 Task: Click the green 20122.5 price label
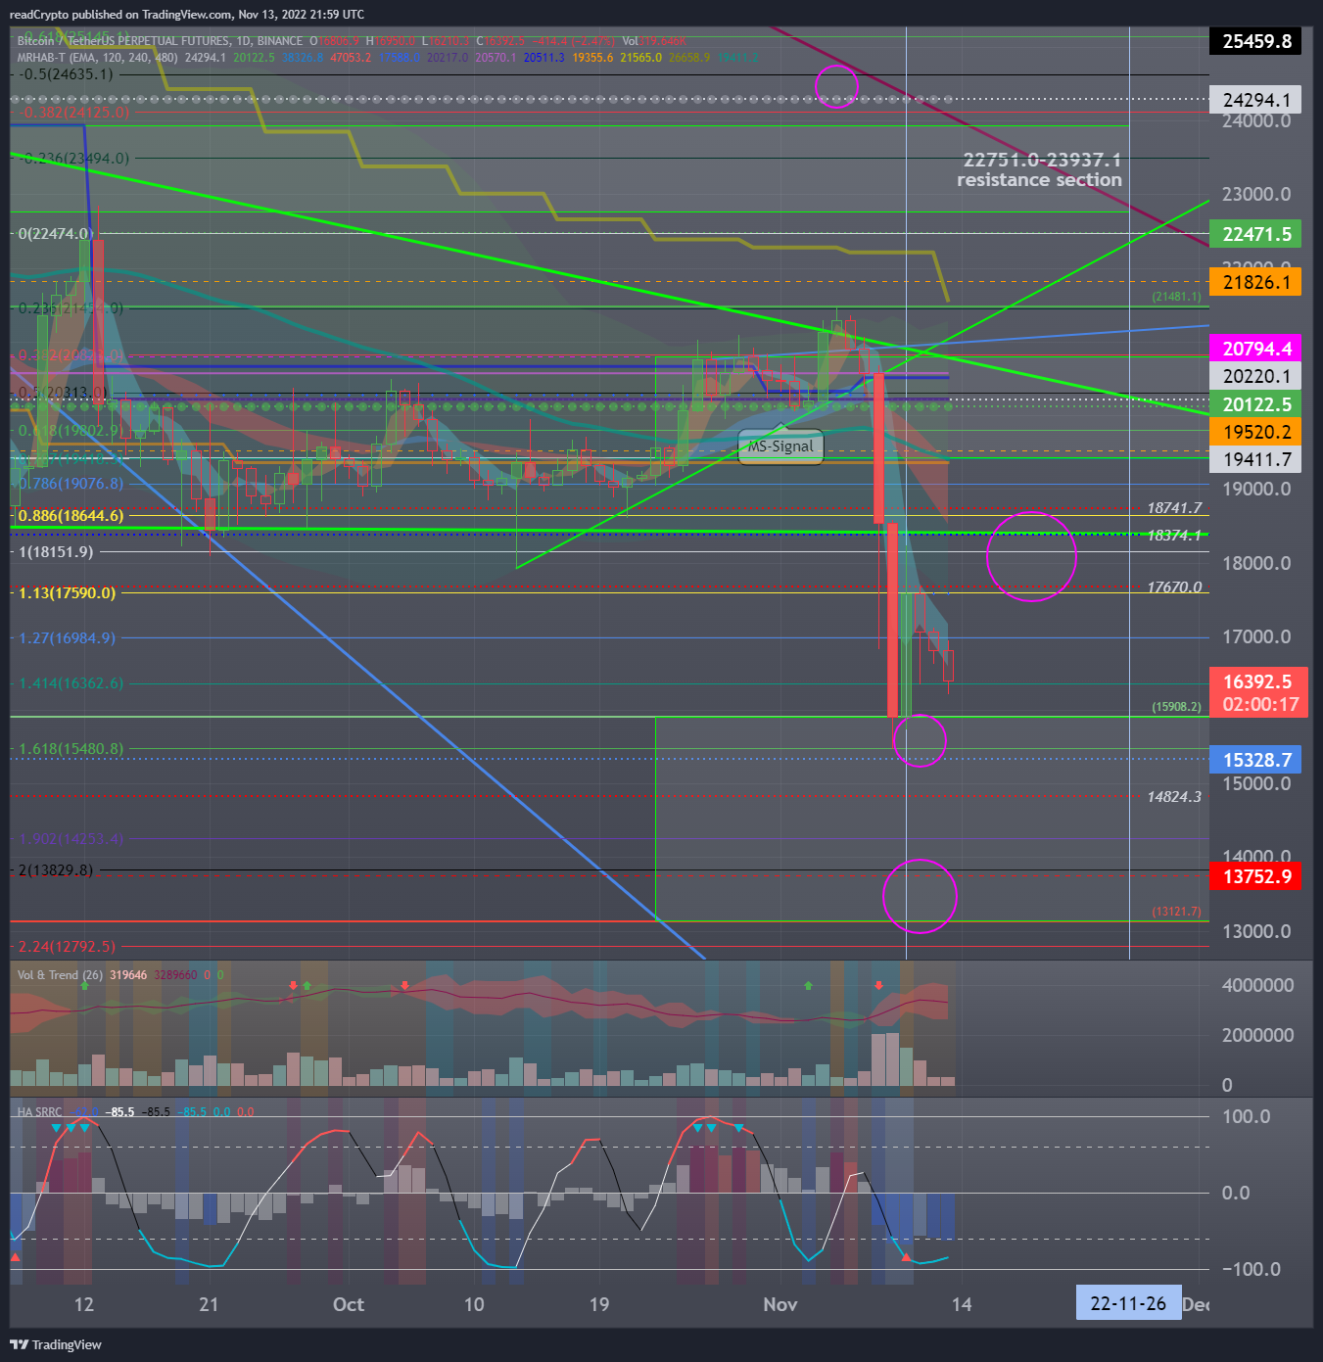tap(1256, 404)
